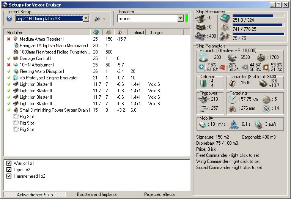The height and width of the screenshot is (199, 291).
Task: Click Signature: 150 m2 text
Action: pyautogui.click(x=212, y=137)
